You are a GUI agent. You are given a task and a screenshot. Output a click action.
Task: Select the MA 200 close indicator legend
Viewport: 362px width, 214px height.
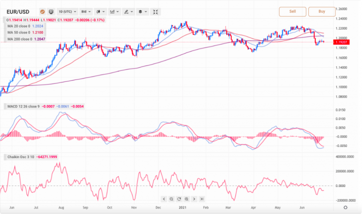click(x=19, y=39)
